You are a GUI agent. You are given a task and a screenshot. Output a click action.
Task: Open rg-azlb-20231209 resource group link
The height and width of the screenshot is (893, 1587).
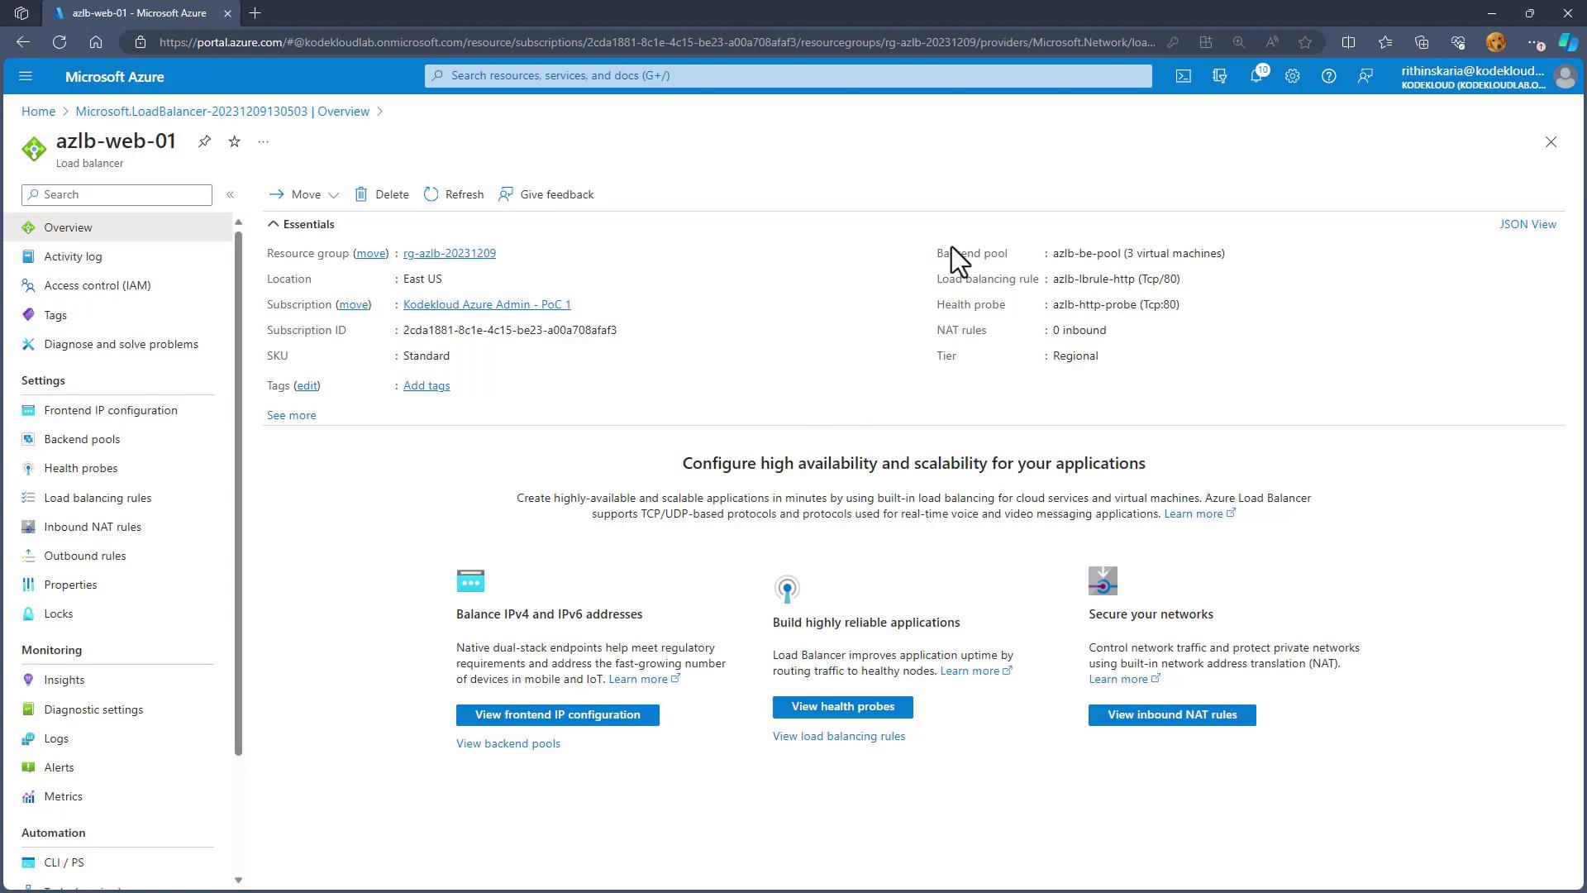click(x=449, y=253)
